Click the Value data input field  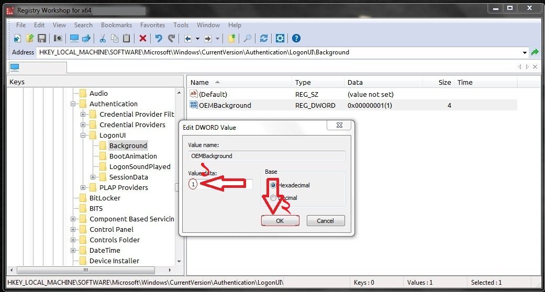[220, 184]
